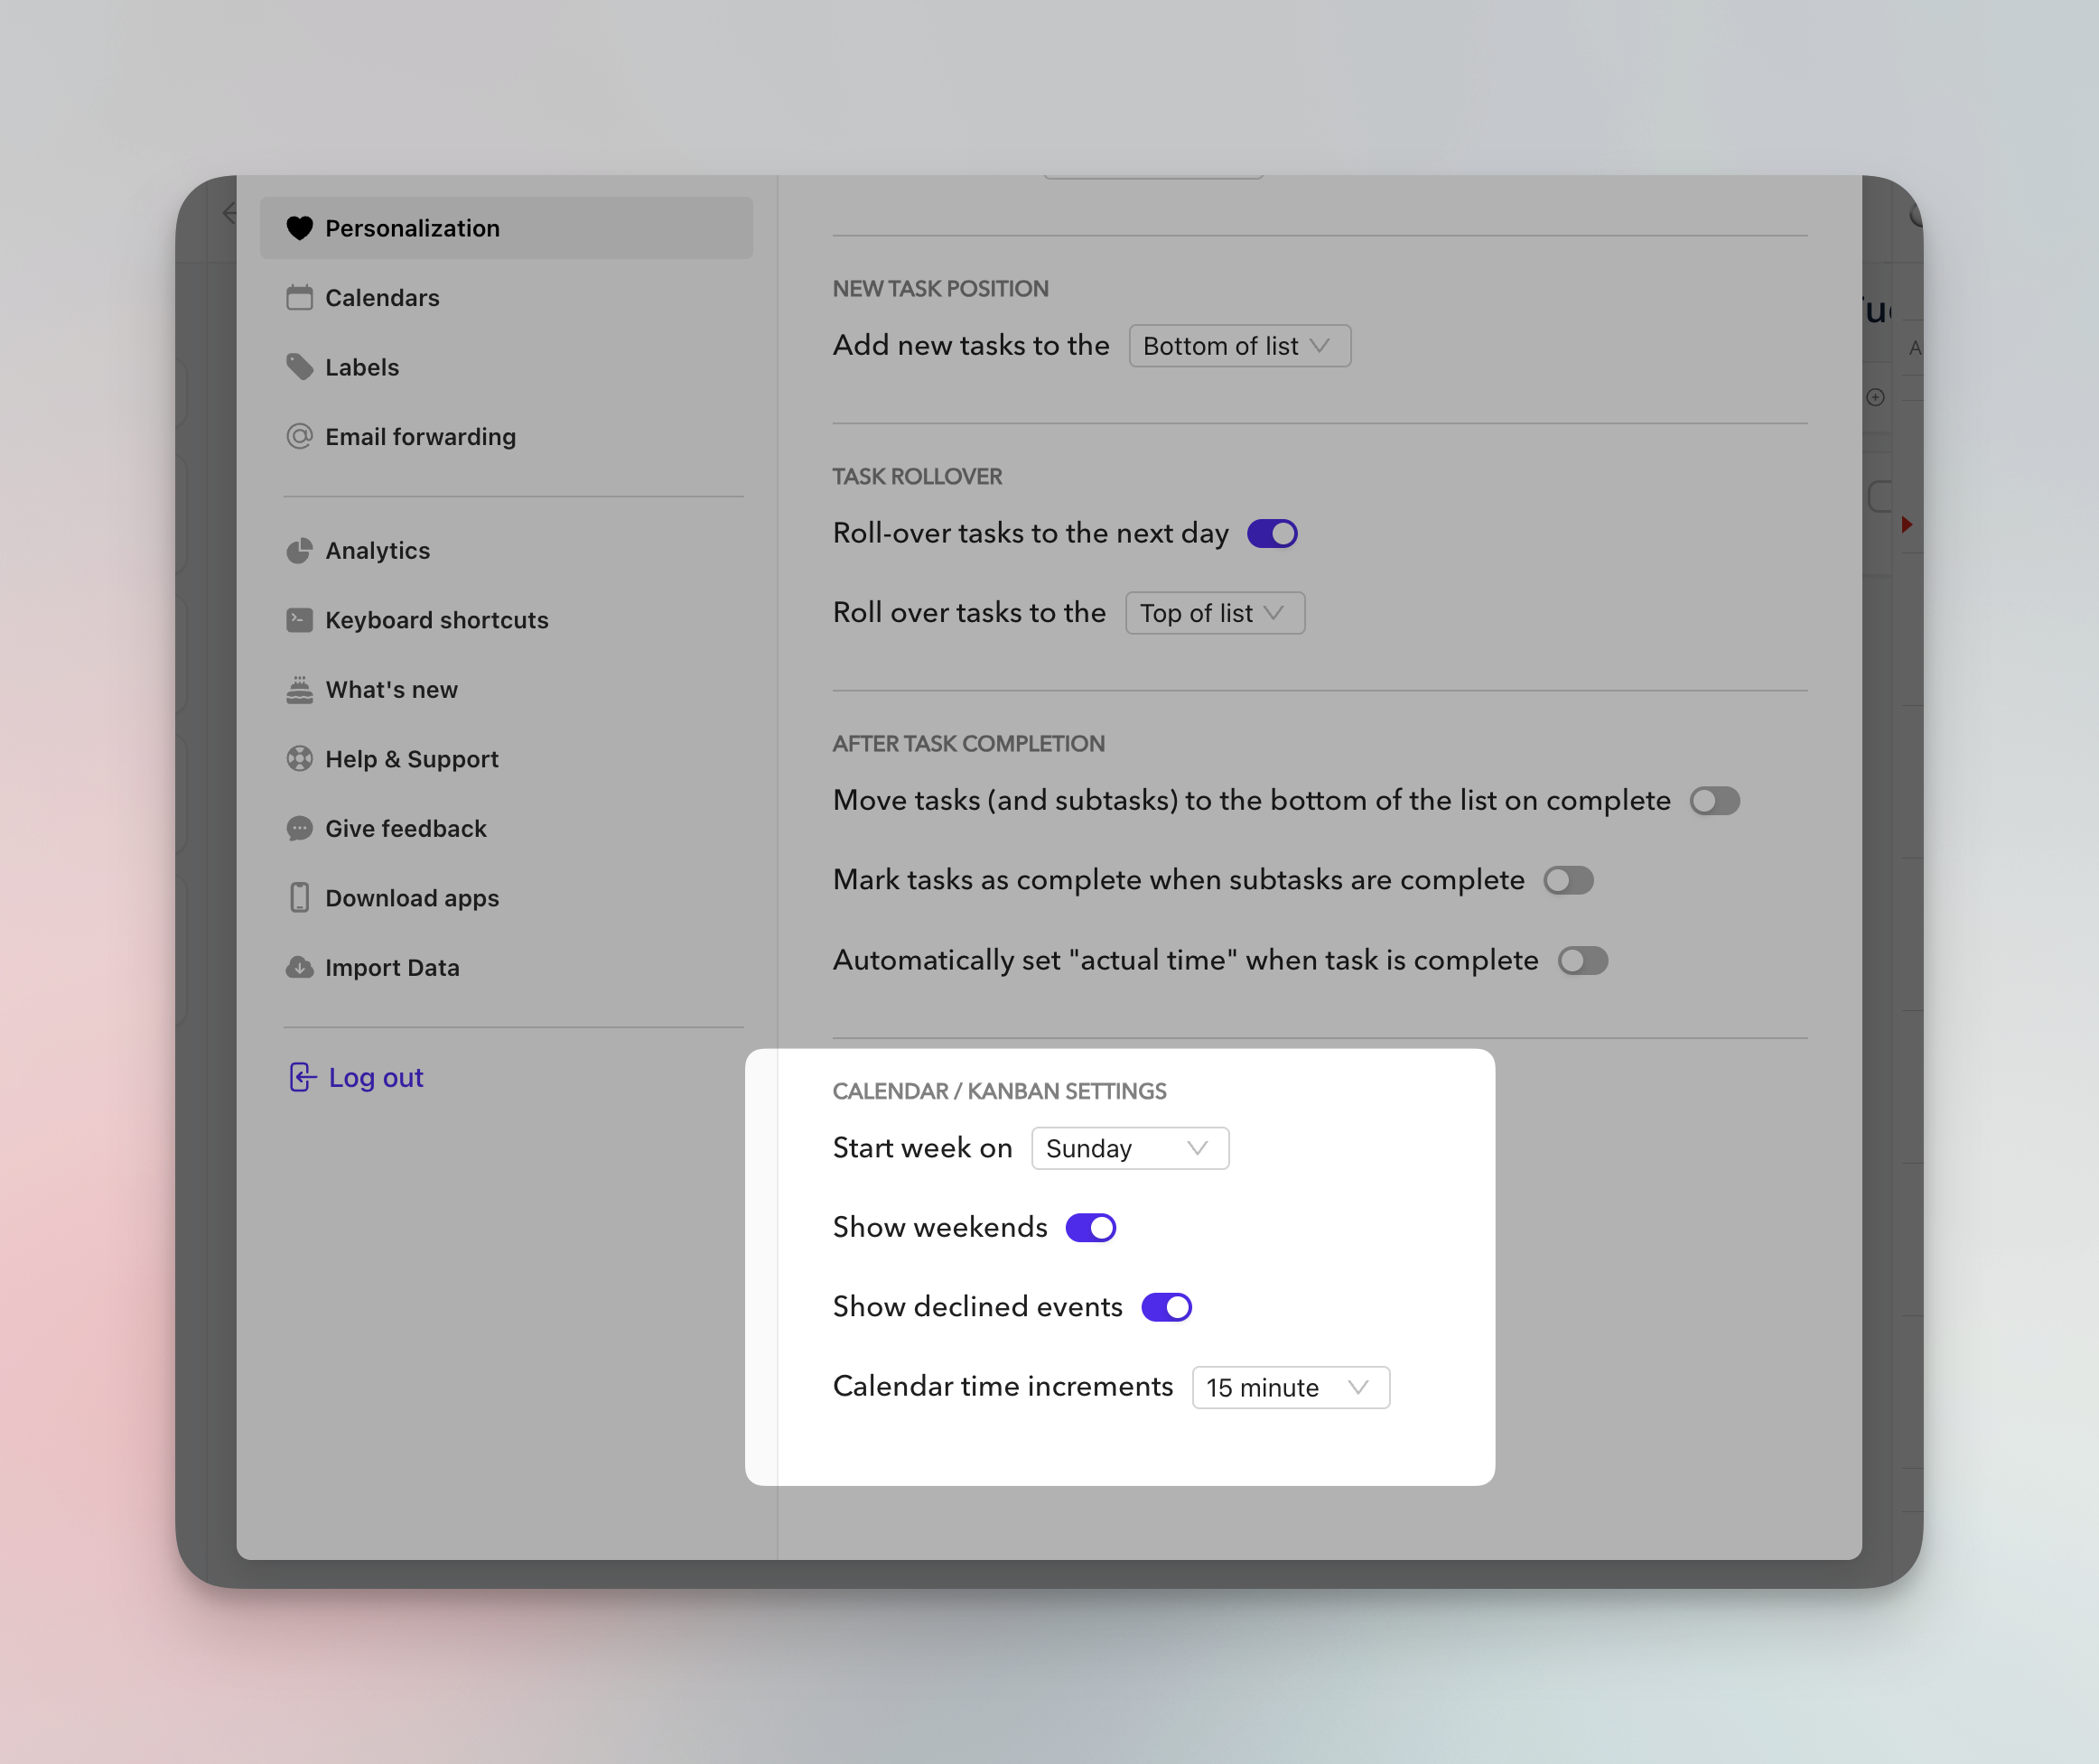Click the Download apps phone icon

299,898
